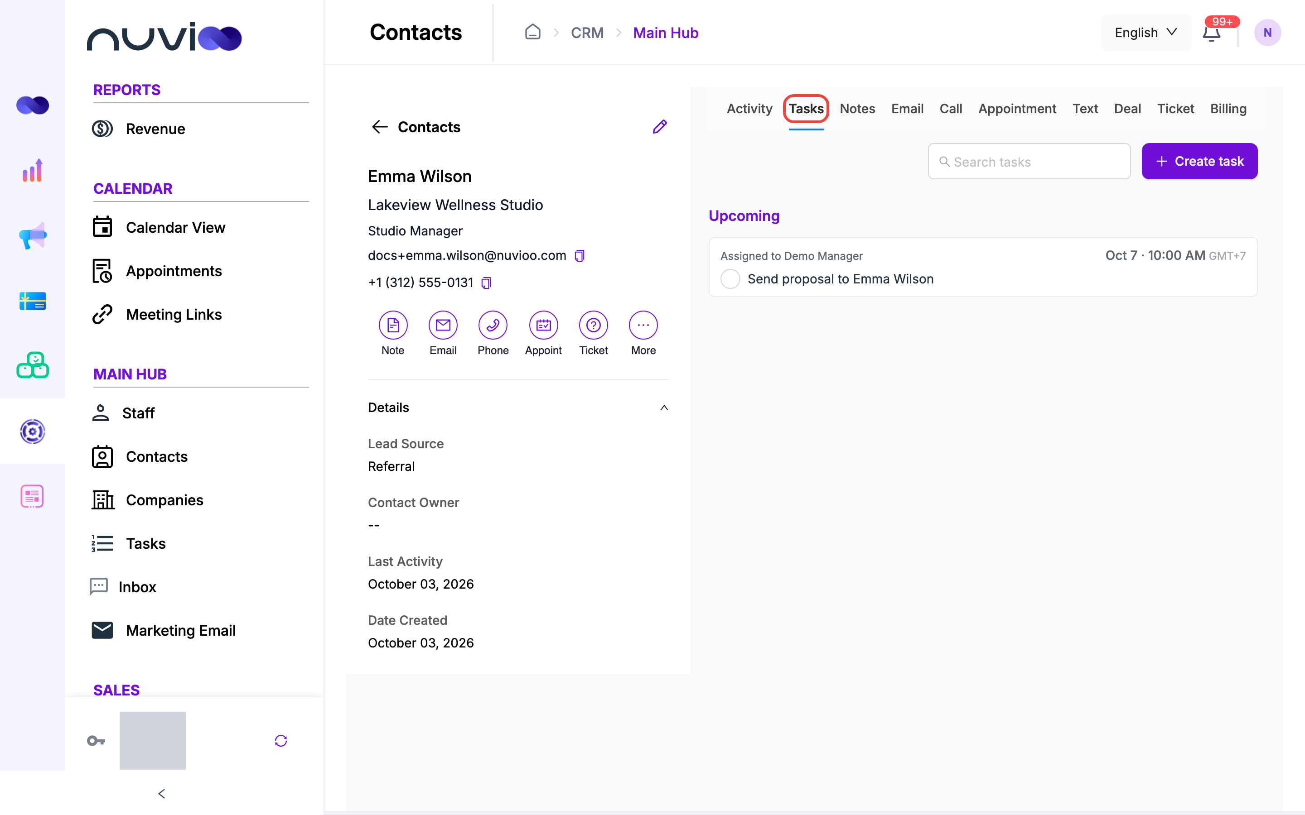Mark 'Send proposal to Emma Wilson' complete
Image resolution: width=1305 pixels, height=815 pixels.
coord(730,279)
